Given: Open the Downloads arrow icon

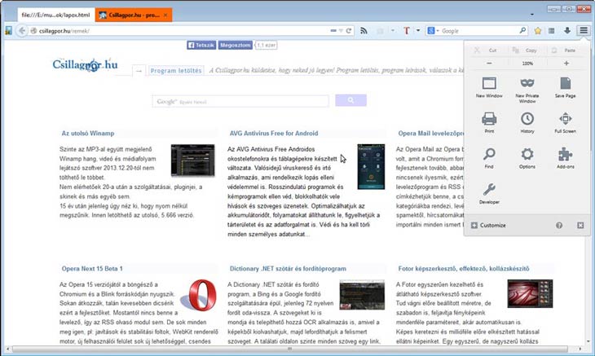Looking at the screenshot, I should pyautogui.click(x=567, y=31).
